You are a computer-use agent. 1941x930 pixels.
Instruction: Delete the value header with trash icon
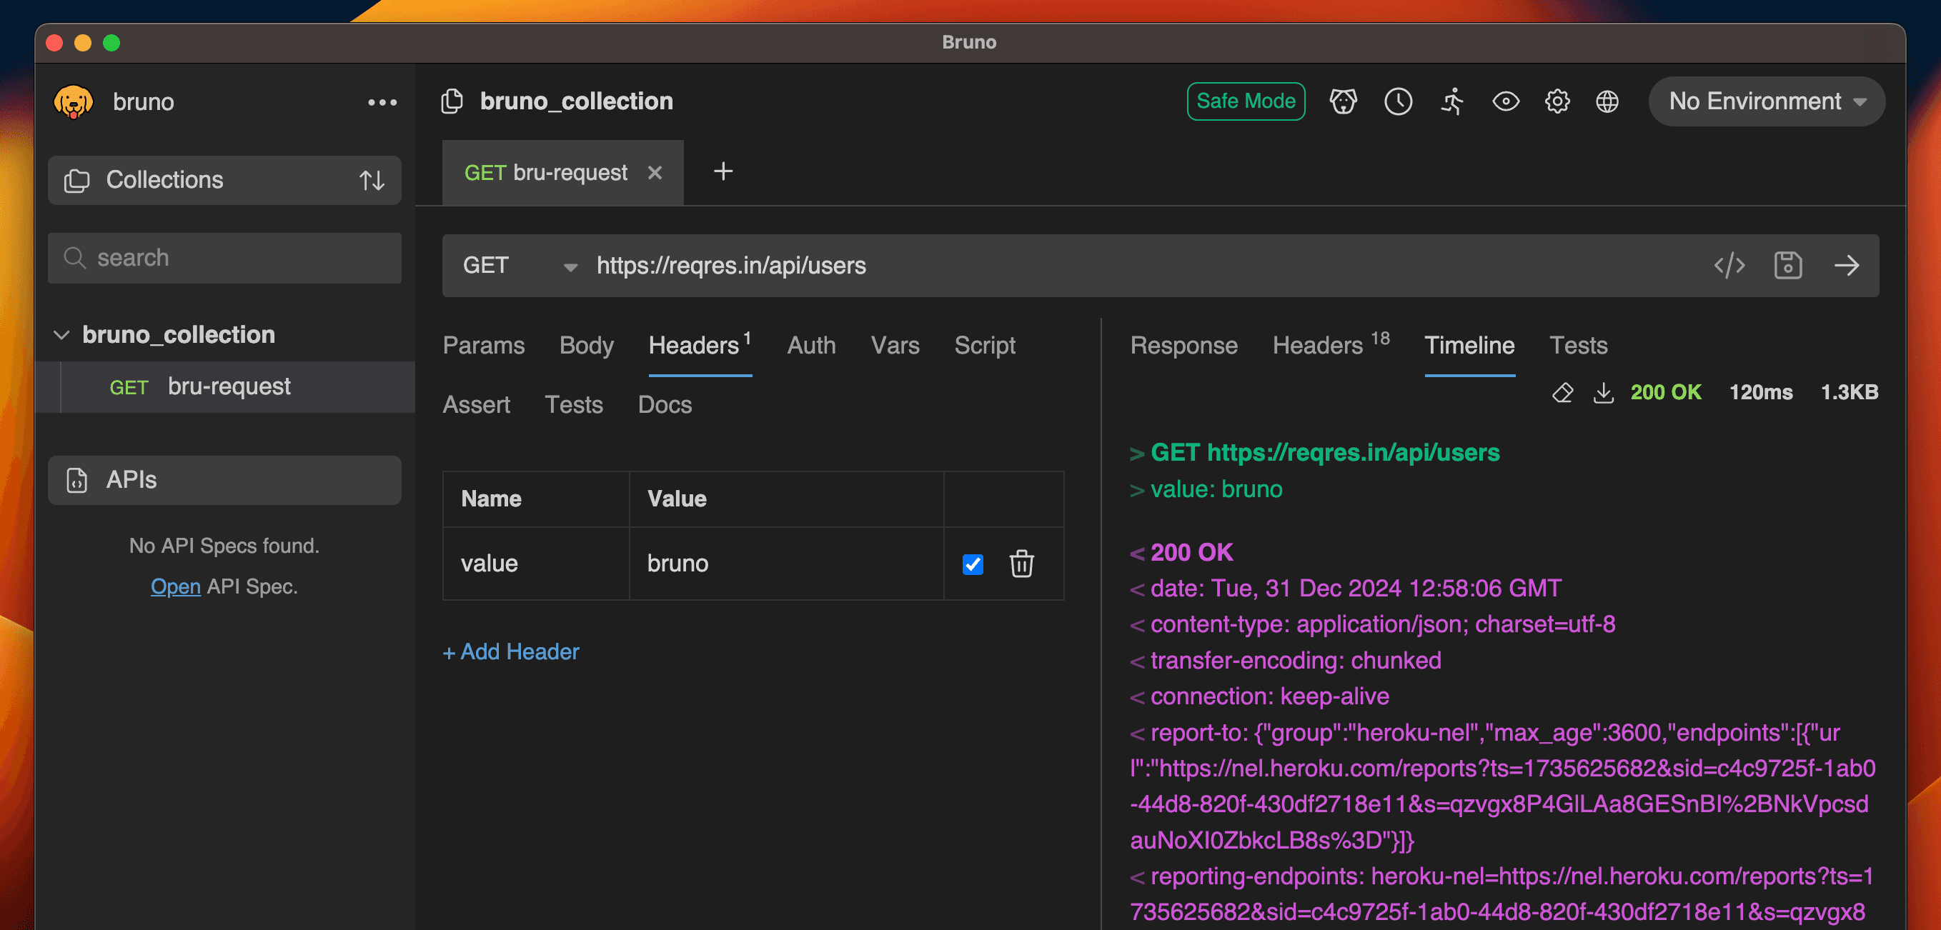(x=1021, y=564)
